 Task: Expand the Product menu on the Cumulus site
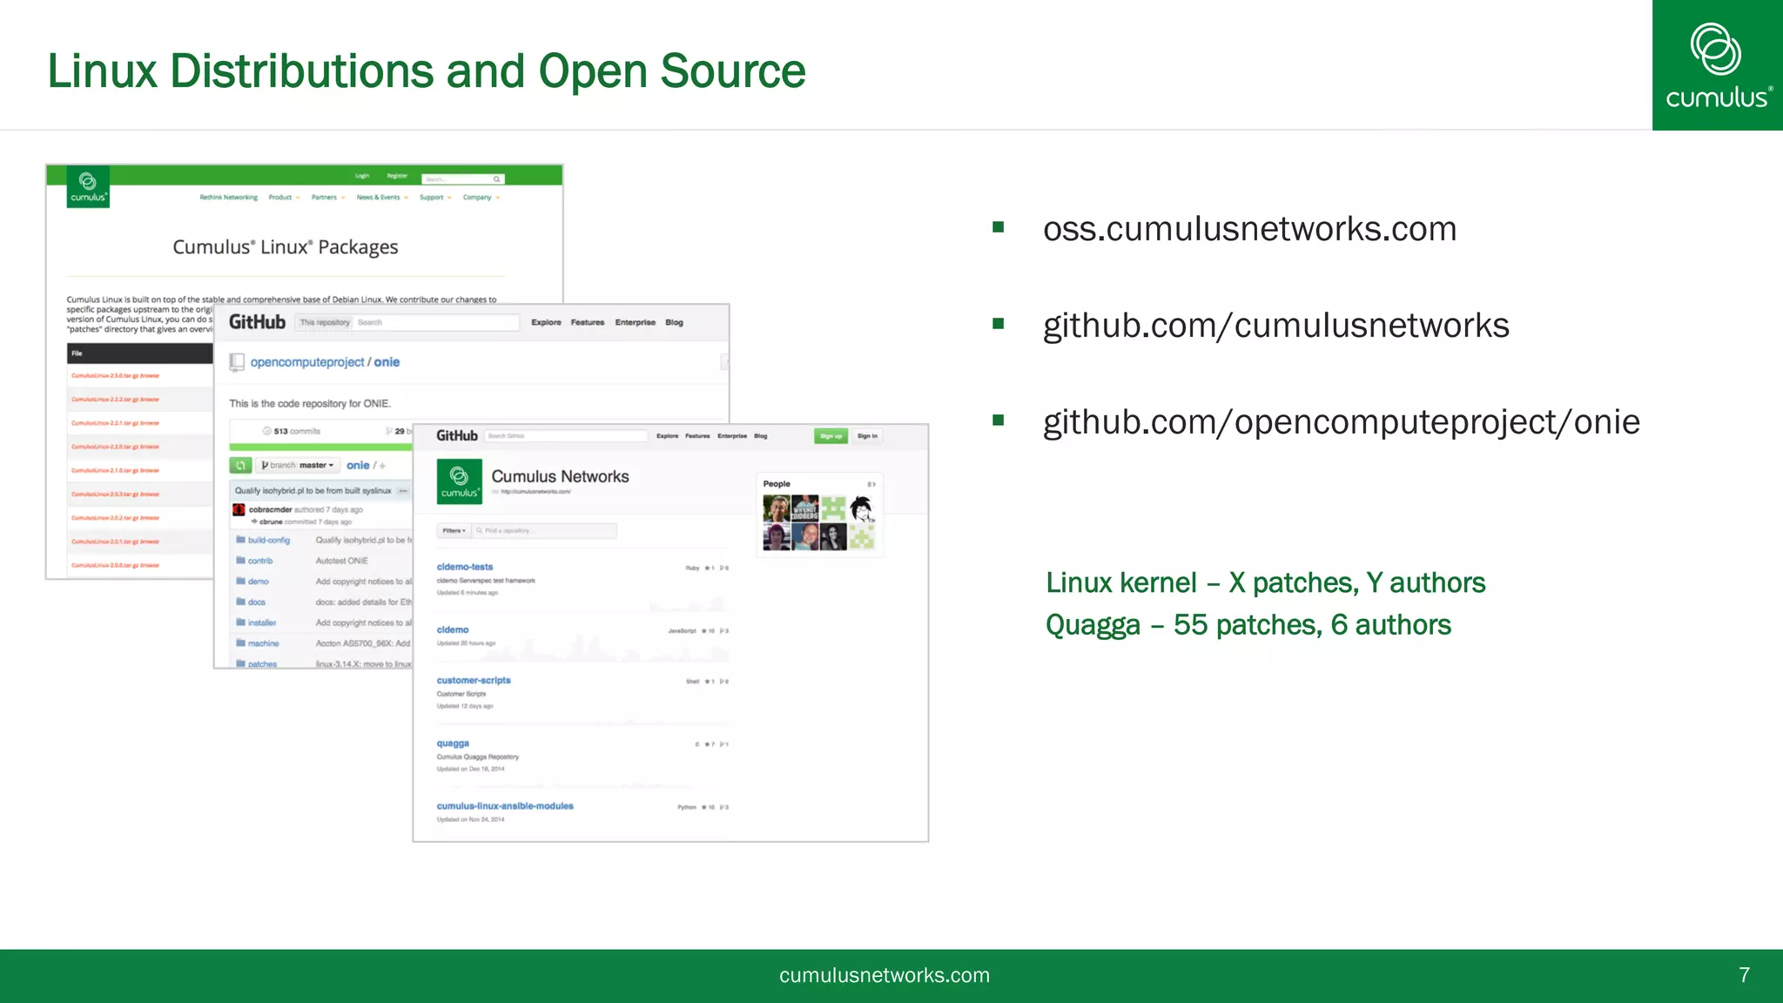284,198
